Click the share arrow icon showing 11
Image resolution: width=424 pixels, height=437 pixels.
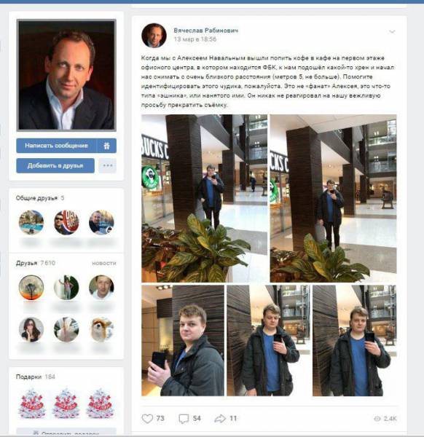(220, 418)
